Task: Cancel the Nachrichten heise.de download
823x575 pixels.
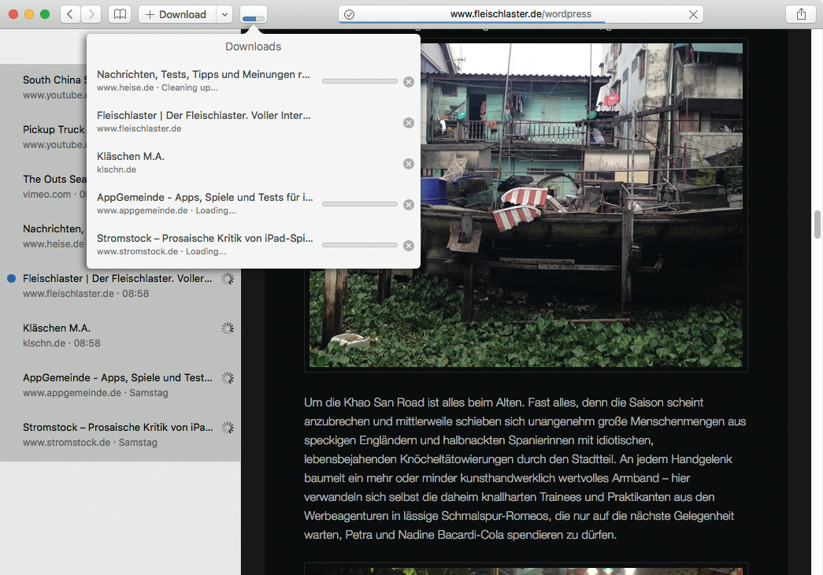Action: pyautogui.click(x=409, y=82)
